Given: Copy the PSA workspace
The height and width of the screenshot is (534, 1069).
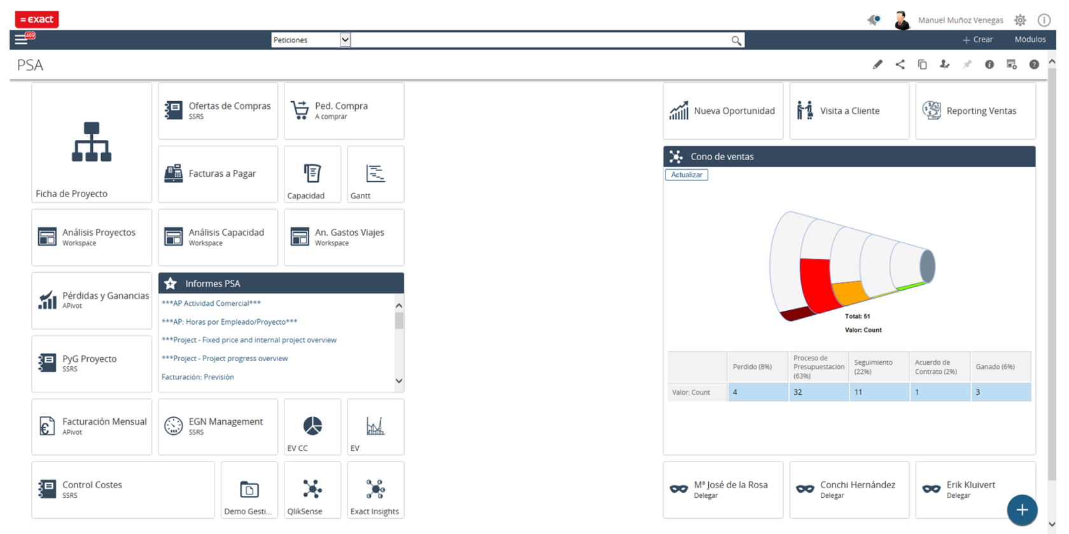Looking at the screenshot, I should [x=922, y=64].
